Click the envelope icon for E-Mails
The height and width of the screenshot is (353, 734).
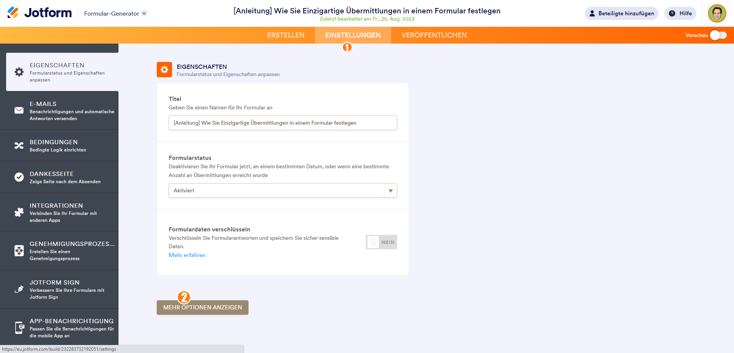[x=19, y=111]
